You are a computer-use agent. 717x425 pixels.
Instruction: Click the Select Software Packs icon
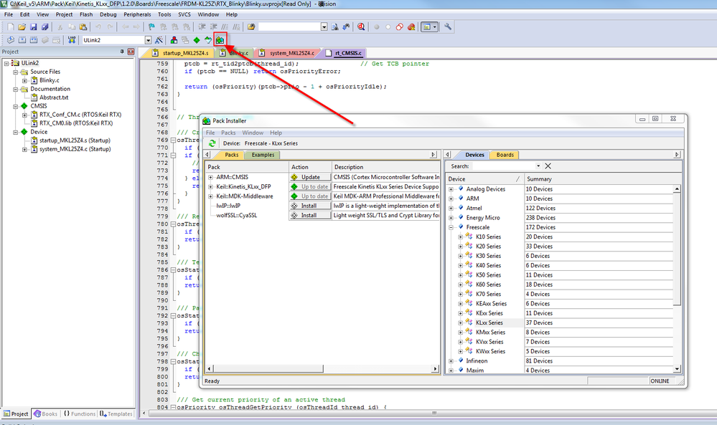208,40
